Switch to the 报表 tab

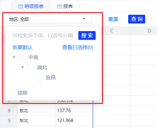65,7
